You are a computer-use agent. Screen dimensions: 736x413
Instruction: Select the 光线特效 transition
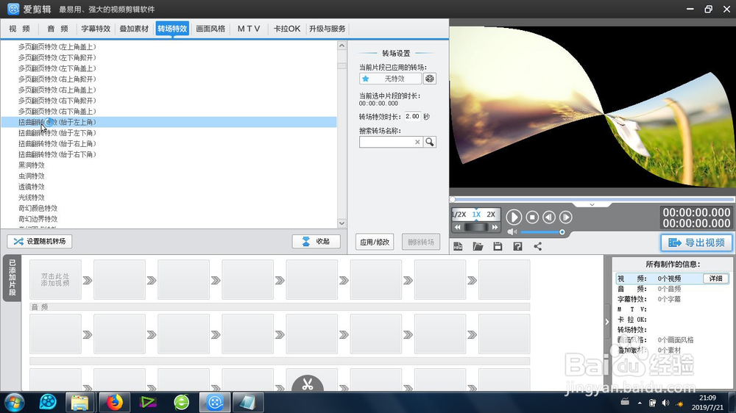[x=32, y=198]
